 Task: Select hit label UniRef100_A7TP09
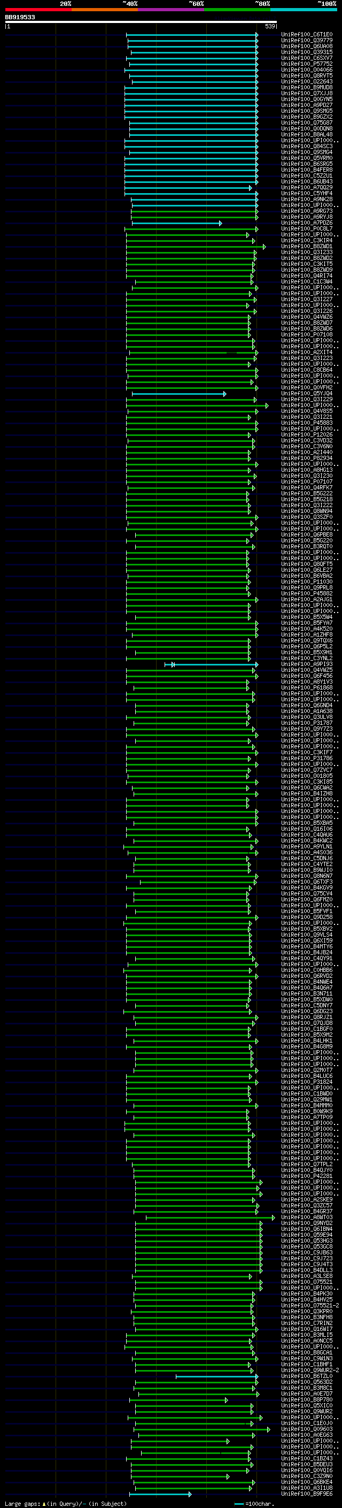tap(307, 1117)
